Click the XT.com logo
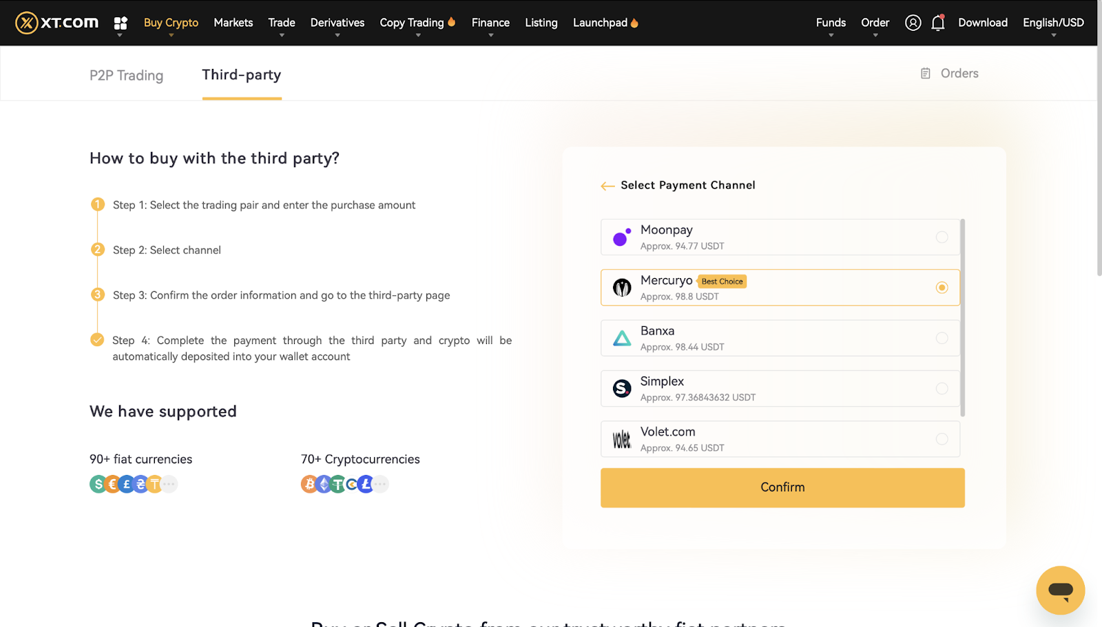The image size is (1102, 627). click(x=57, y=23)
